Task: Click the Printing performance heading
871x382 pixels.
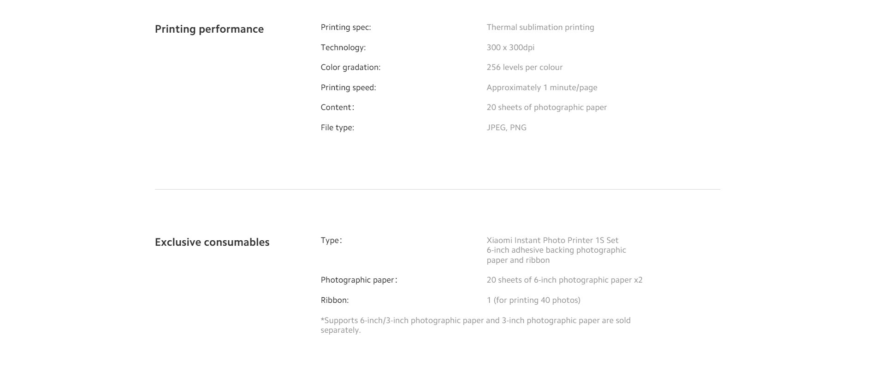Action: click(x=209, y=29)
